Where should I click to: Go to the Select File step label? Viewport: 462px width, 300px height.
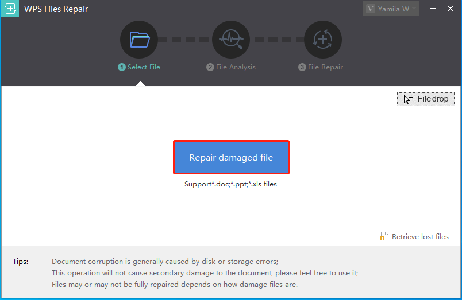tap(139, 67)
